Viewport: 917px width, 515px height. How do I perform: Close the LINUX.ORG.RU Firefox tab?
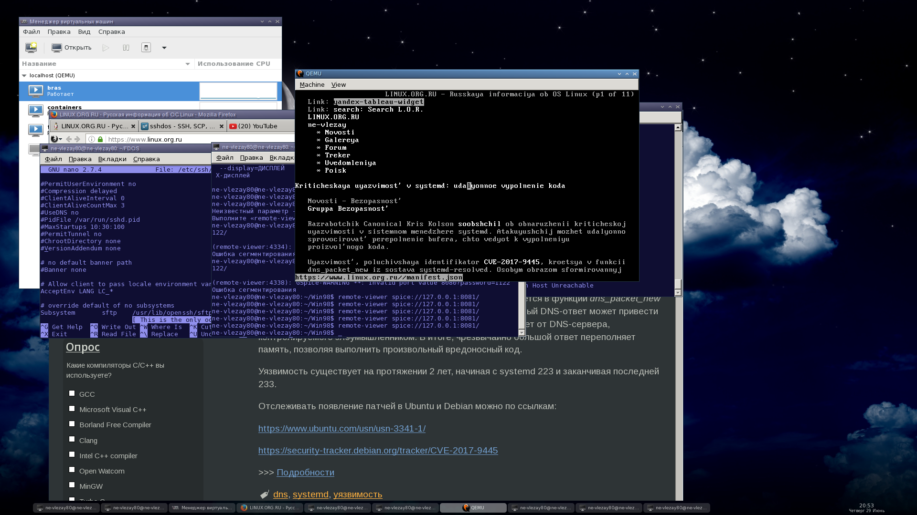coord(133,126)
